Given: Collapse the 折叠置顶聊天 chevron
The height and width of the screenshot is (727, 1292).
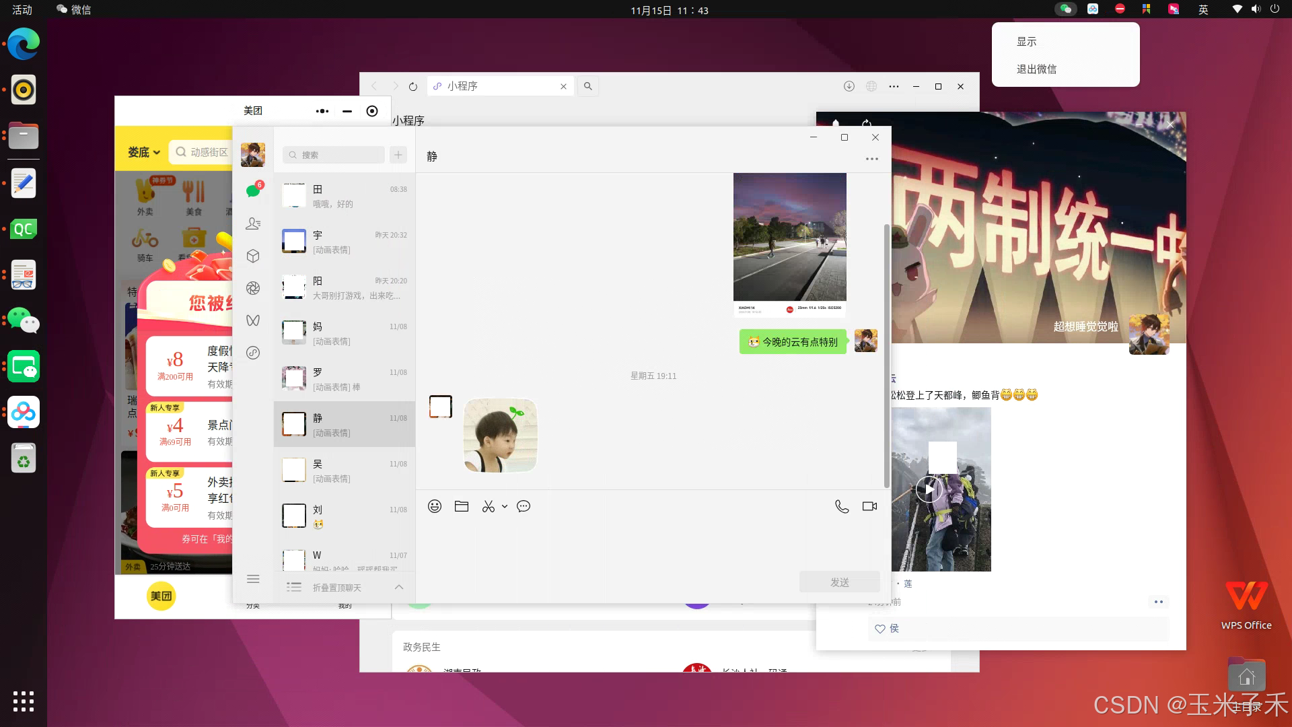Looking at the screenshot, I should click(x=399, y=587).
